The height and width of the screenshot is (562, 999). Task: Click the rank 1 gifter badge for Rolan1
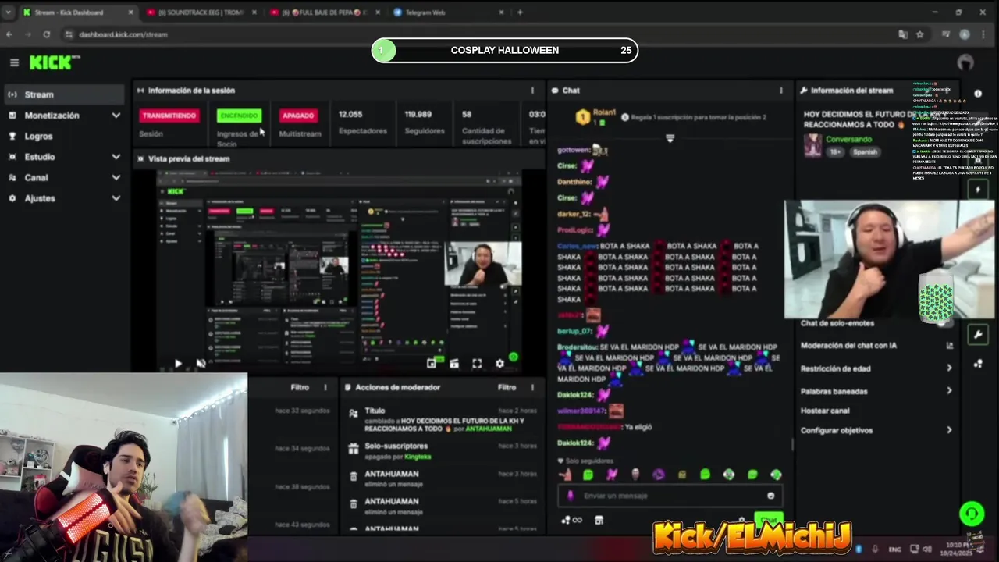(582, 117)
